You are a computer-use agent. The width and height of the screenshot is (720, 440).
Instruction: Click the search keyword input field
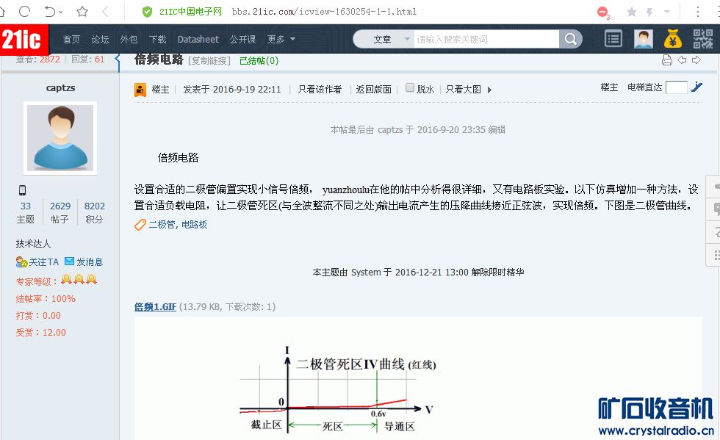pos(486,40)
